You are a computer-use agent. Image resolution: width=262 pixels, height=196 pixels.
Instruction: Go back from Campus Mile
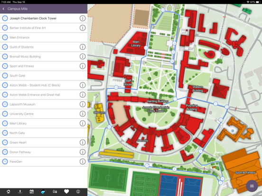pos(3,9)
